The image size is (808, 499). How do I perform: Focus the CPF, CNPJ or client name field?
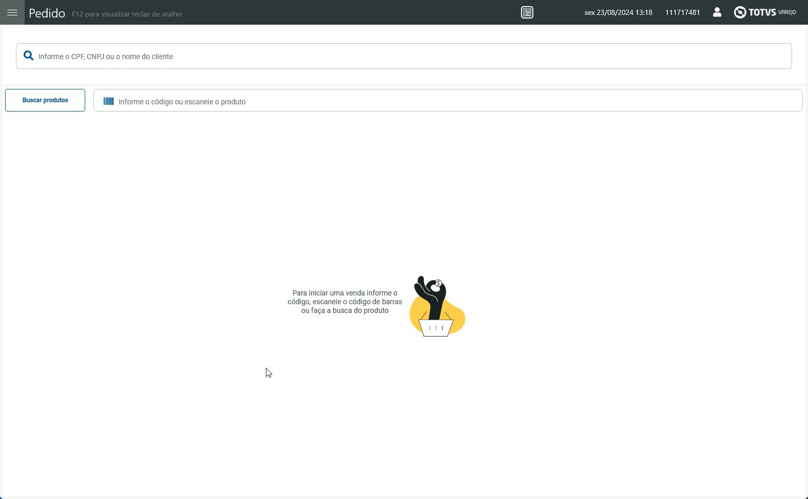[x=404, y=56]
